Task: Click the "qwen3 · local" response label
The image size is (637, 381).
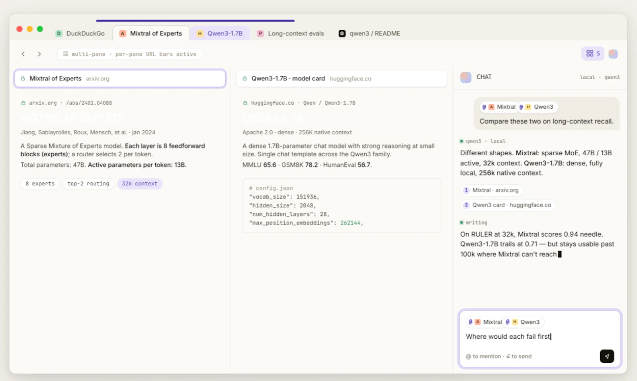Action: click(483, 141)
